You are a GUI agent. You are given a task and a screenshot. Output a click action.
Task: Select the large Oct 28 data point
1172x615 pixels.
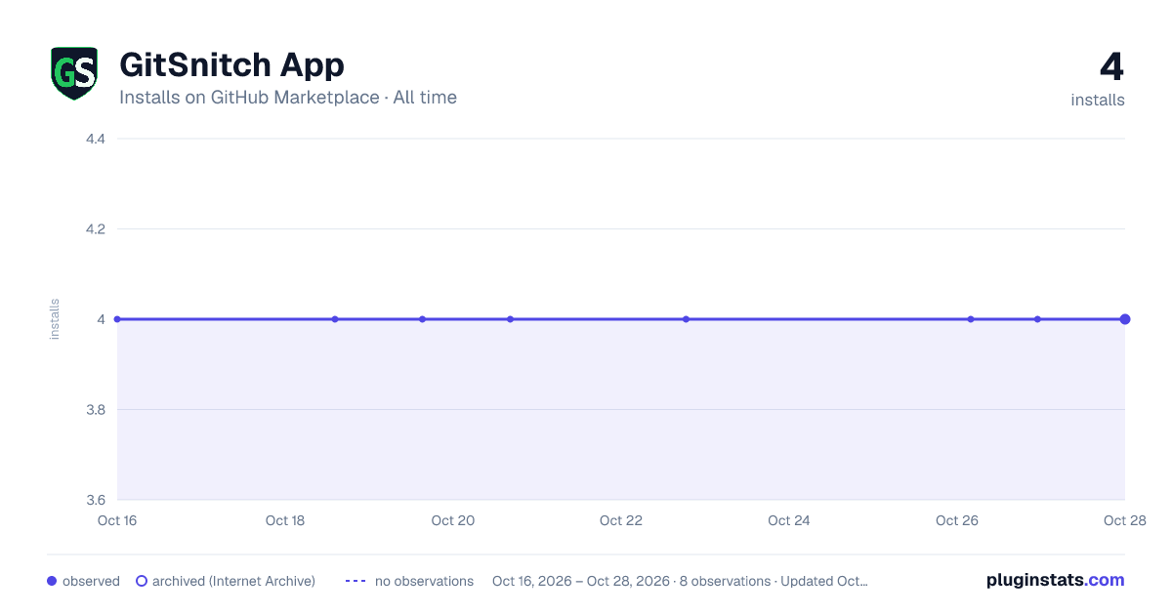pyautogui.click(x=1125, y=319)
